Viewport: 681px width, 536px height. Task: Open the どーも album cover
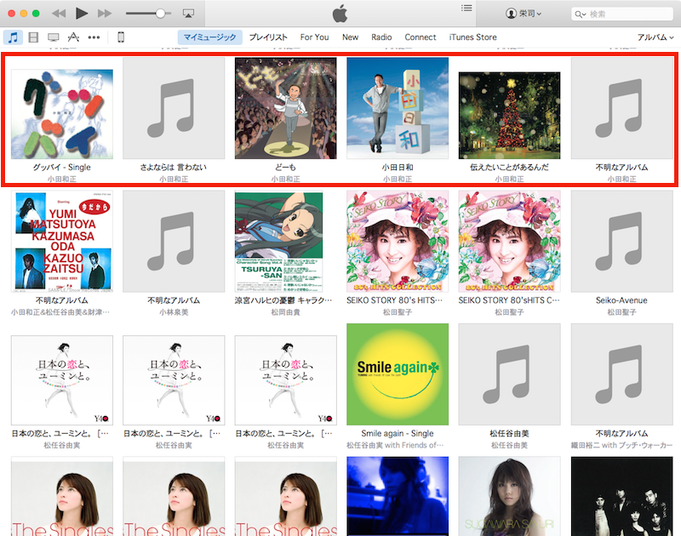click(286, 108)
